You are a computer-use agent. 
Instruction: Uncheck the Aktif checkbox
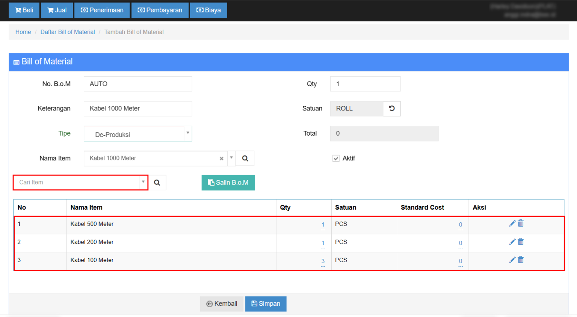tap(335, 158)
